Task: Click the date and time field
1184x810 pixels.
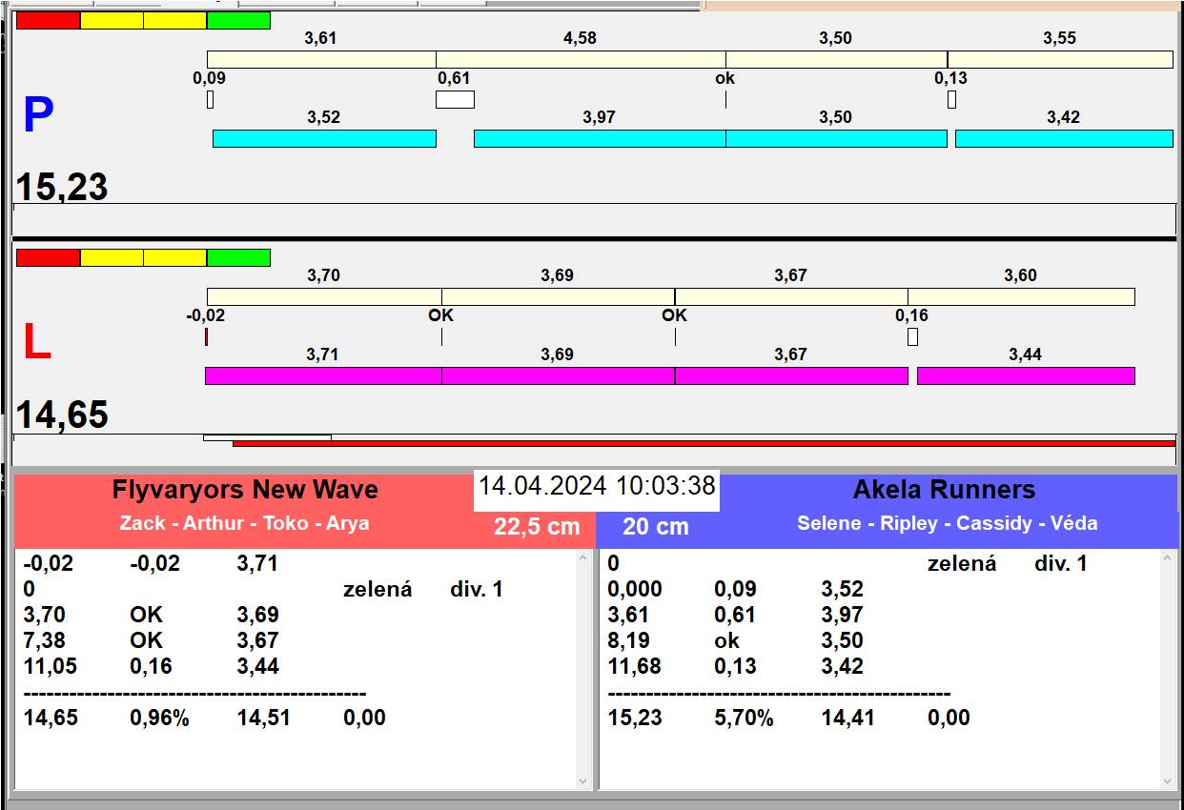Action: 597,486
